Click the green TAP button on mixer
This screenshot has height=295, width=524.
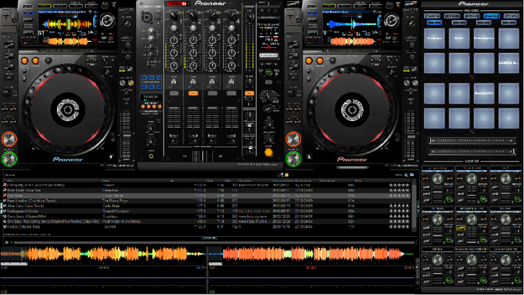pyautogui.click(x=269, y=72)
